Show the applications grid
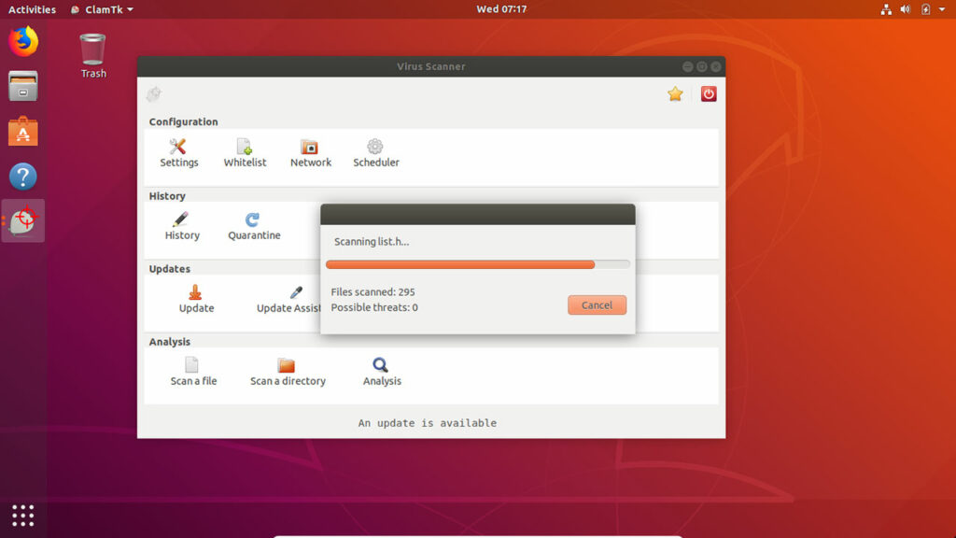 (23, 516)
